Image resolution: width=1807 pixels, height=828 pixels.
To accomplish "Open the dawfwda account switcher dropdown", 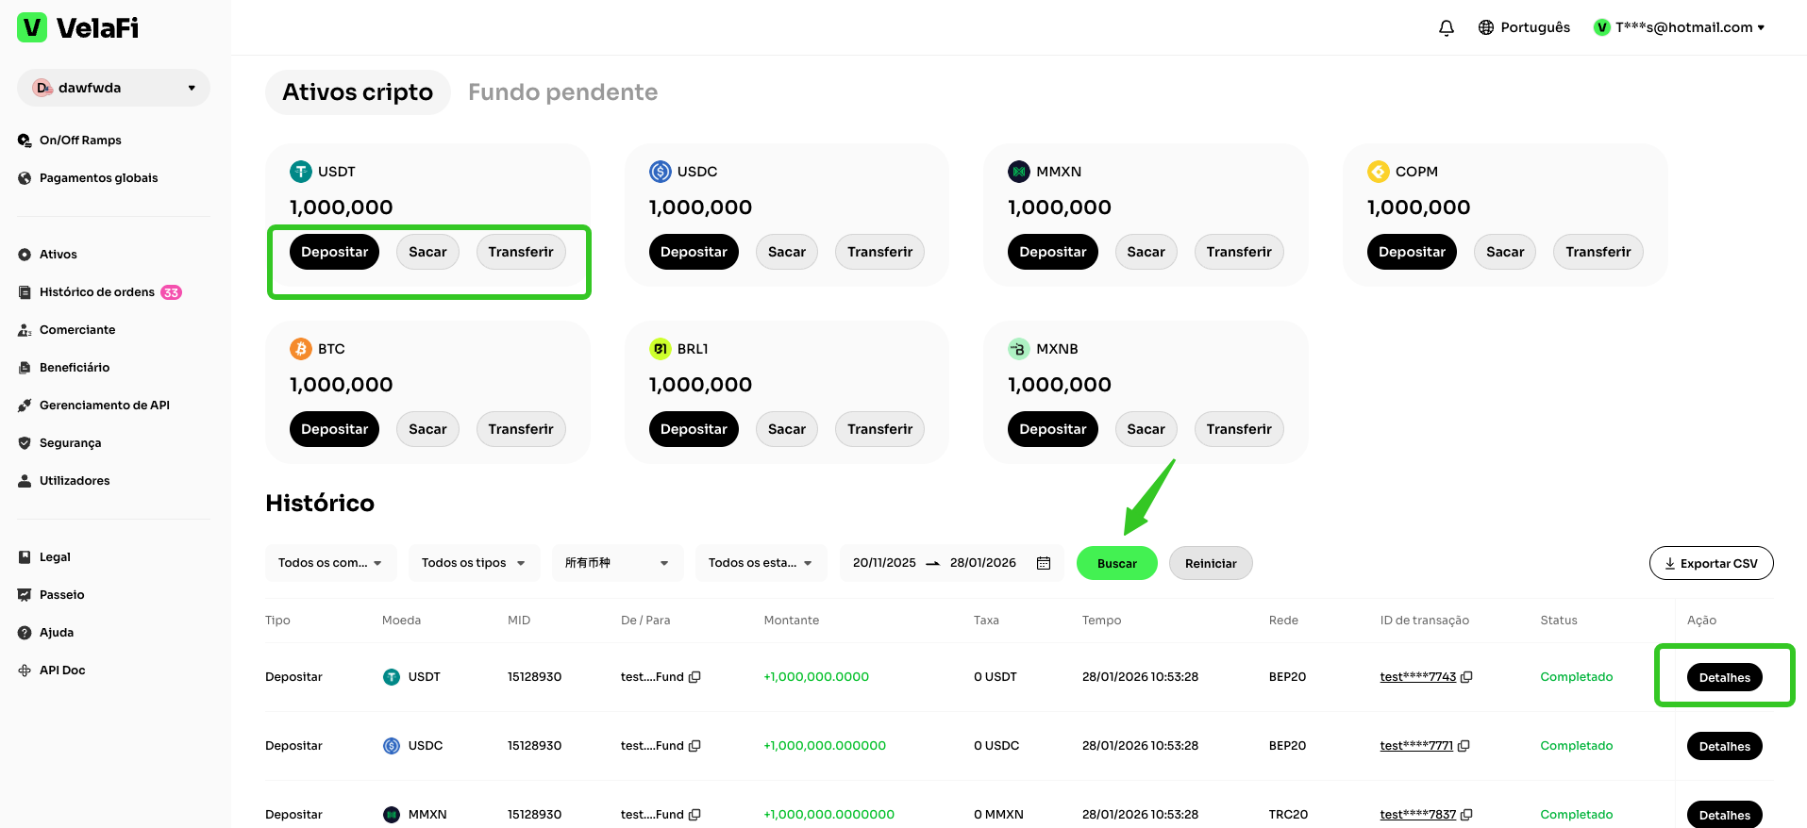I will [113, 88].
